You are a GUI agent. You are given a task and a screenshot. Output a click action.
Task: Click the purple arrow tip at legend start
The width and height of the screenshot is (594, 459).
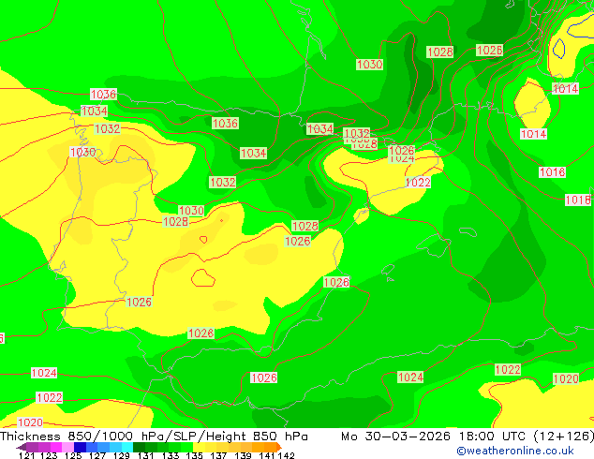click(21, 447)
